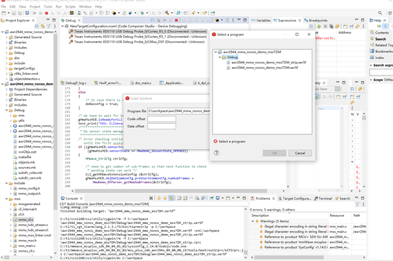This screenshot has height=261, width=393.
Task: Click the magnifier Search icon beside the hammer
Action: pyautogui.click(x=178, y=13)
